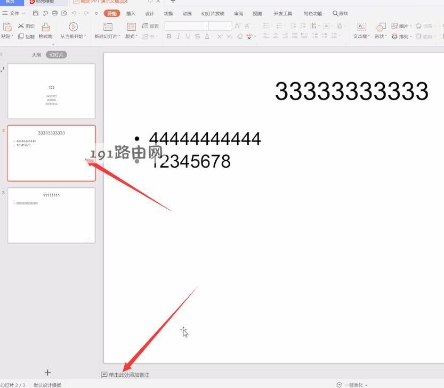Switch to Slides (幻灯片) pane view
The image size is (444, 388).
(x=56, y=55)
